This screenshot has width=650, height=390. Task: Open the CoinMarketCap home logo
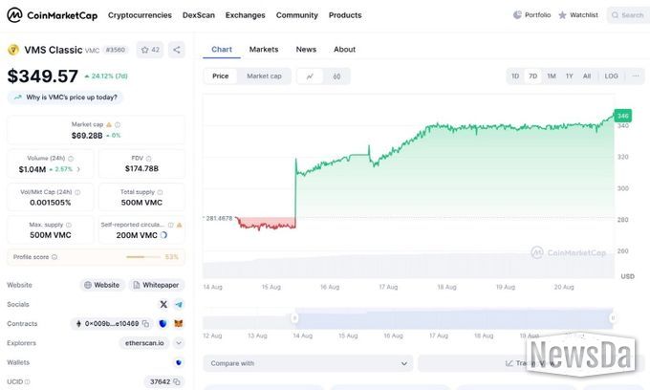[53, 15]
